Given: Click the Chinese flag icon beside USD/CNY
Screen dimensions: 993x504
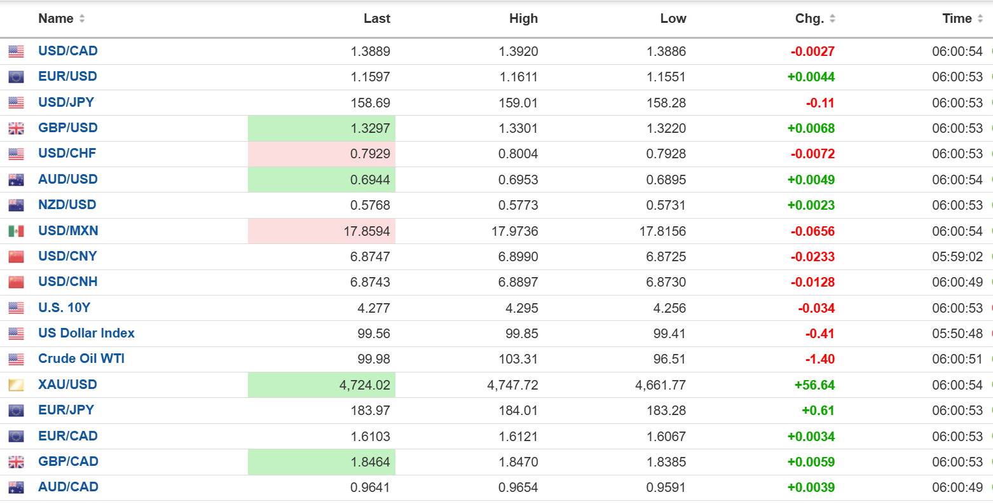Looking at the screenshot, I should [x=16, y=257].
